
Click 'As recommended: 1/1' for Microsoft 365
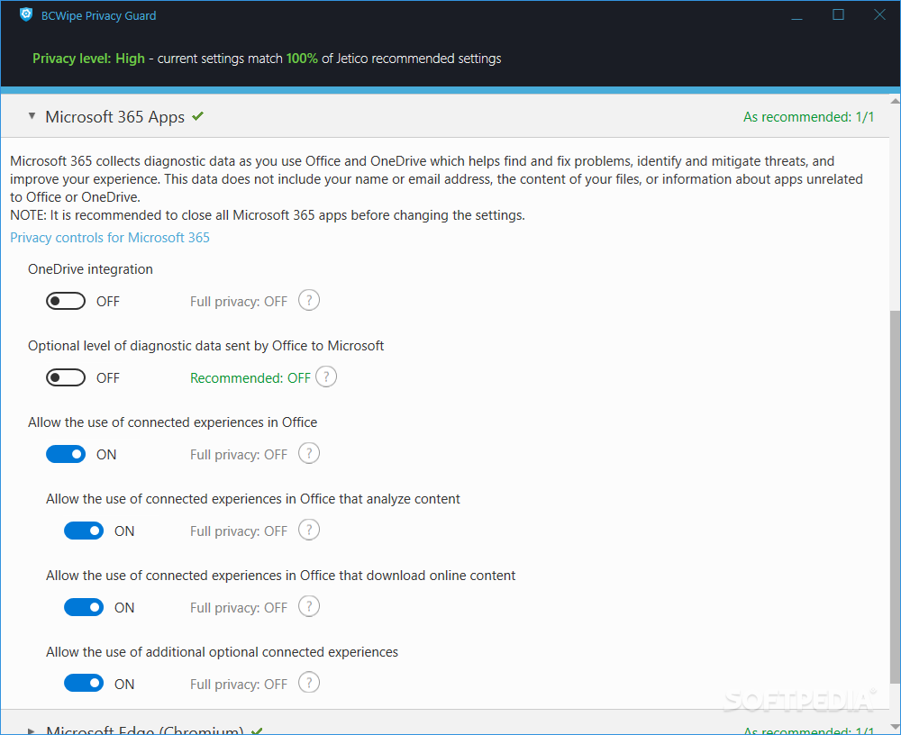[x=808, y=117]
